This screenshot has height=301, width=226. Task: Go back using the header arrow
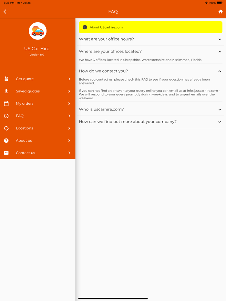click(5, 12)
